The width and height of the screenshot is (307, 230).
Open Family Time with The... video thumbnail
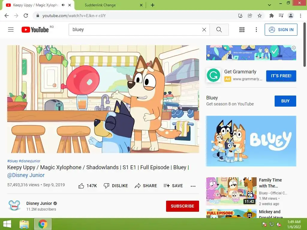click(x=231, y=191)
